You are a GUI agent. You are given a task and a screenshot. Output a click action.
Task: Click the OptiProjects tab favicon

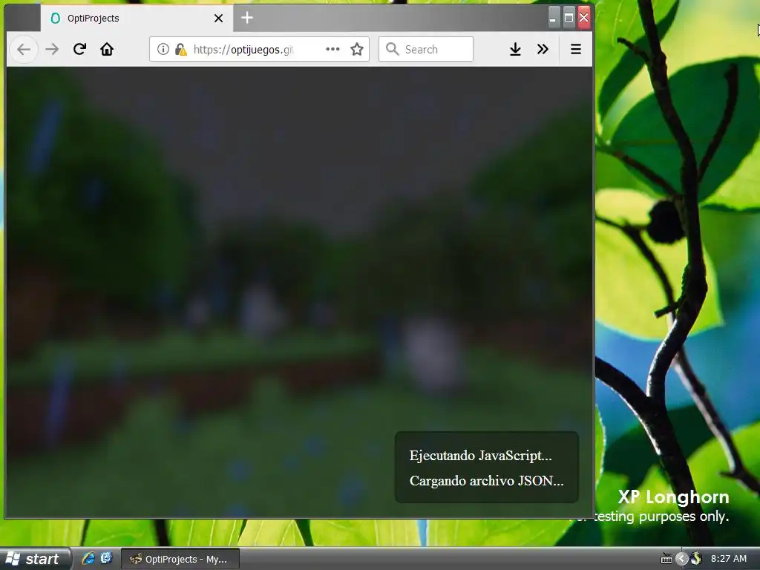point(56,19)
